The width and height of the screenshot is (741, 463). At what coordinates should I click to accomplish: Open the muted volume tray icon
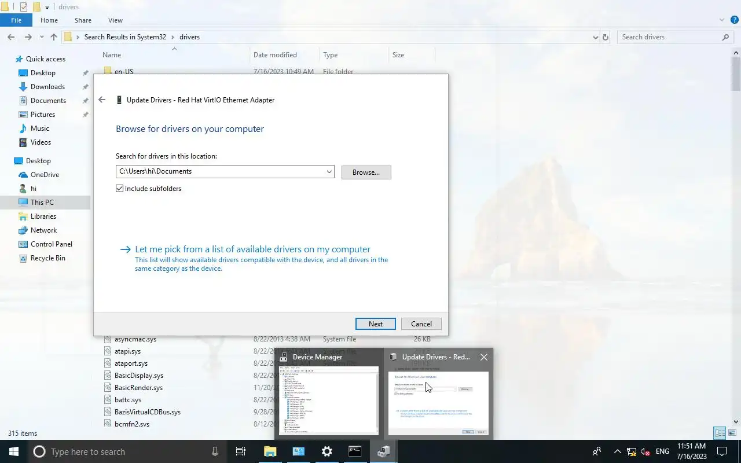click(x=645, y=451)
